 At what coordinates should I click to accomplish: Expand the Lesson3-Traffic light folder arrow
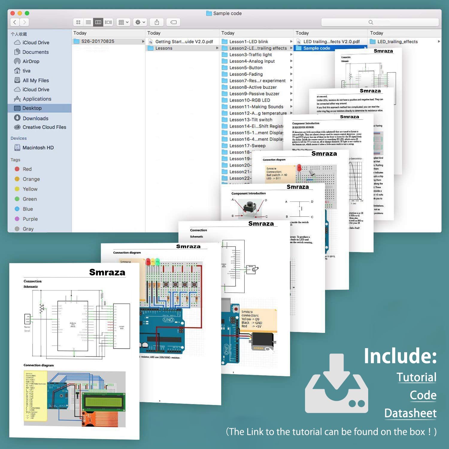pyautogui.click(x=291, y=54)
